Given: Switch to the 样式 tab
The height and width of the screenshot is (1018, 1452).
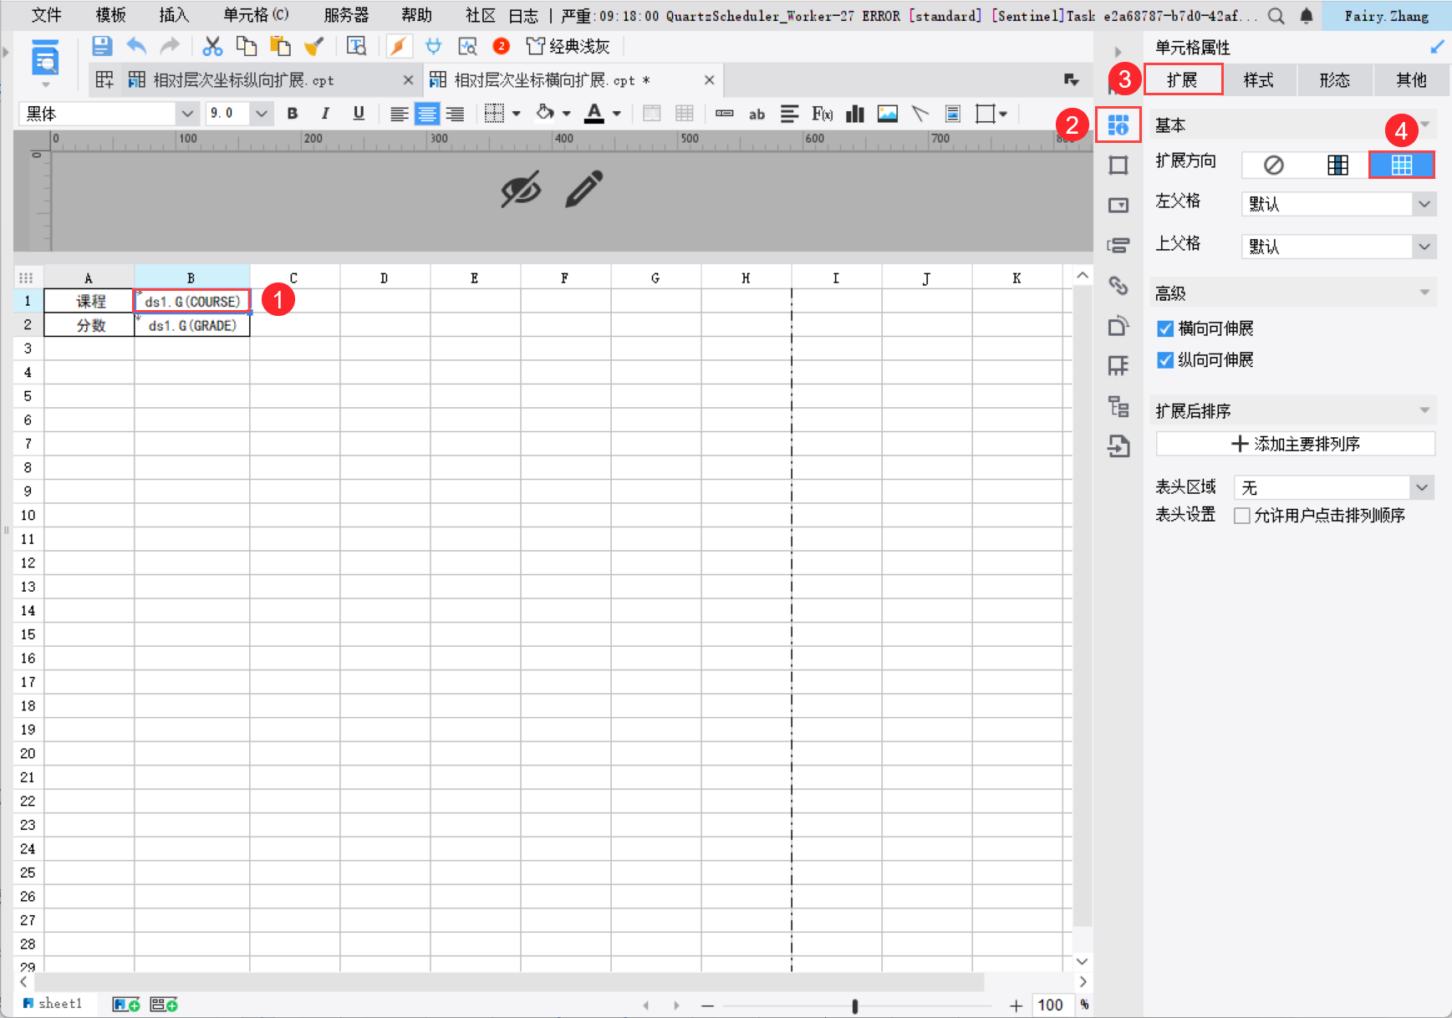Looking at the screenshot, I should click(1258, 80).
